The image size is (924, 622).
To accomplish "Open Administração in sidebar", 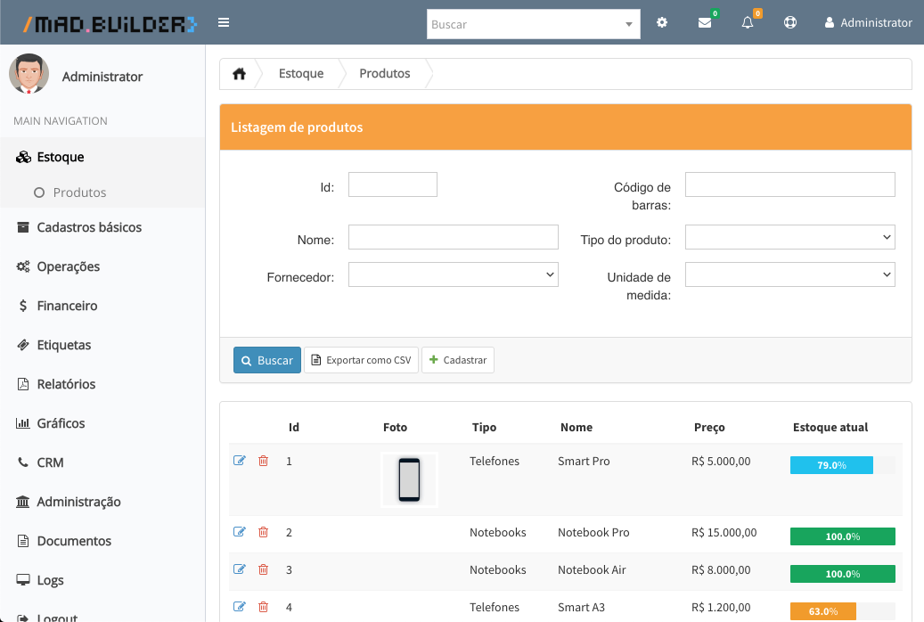I will 102,502.
